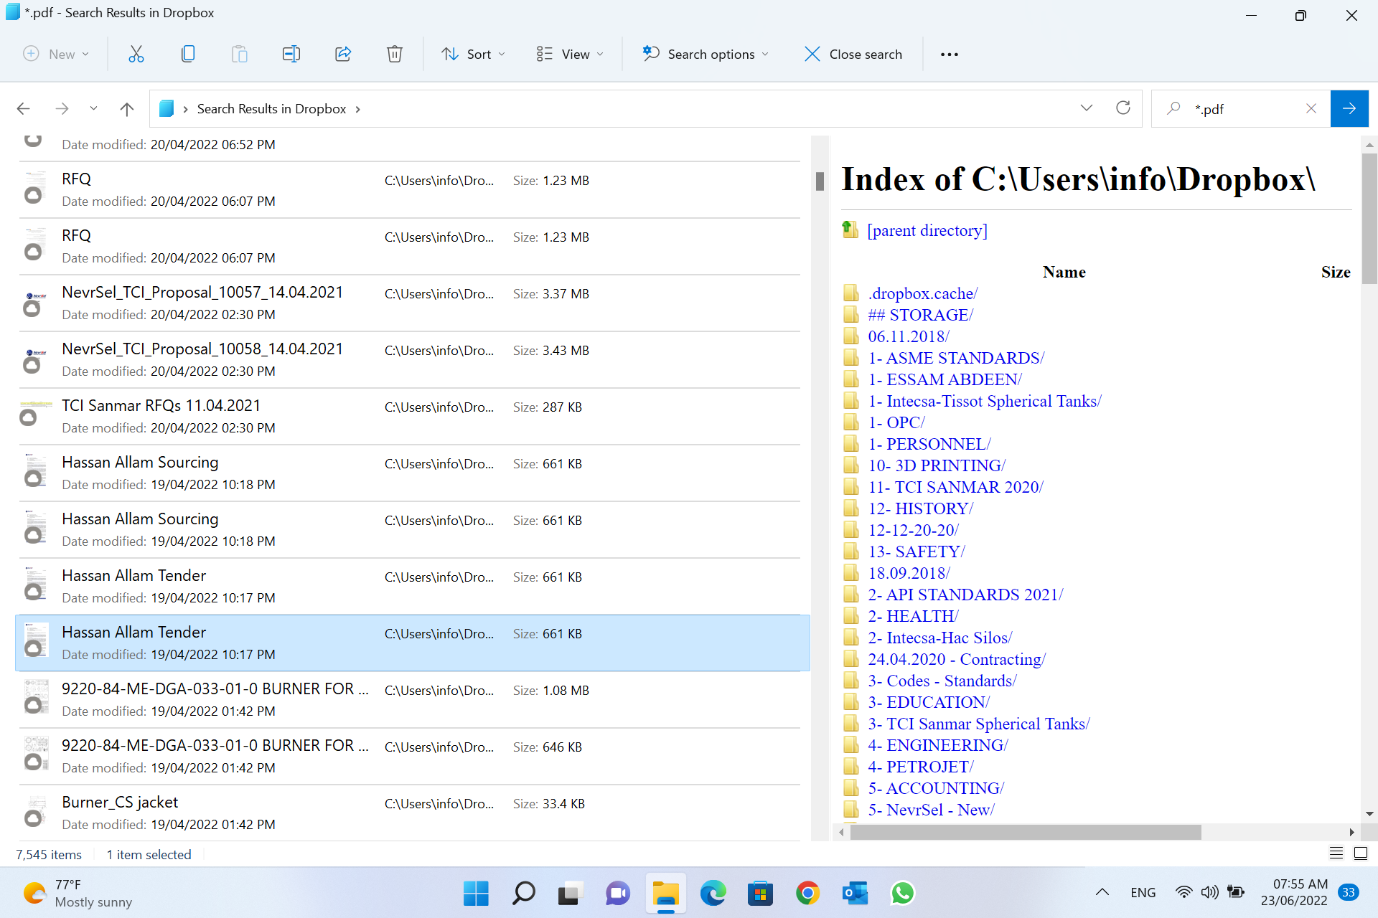The image size is (1378, 918).
Task: Open the 4- ENGINEERING/ folder link
Action: [x=938, y=745]
